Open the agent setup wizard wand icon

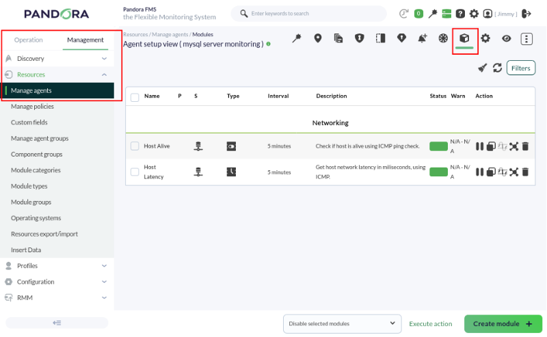point(297,38)
